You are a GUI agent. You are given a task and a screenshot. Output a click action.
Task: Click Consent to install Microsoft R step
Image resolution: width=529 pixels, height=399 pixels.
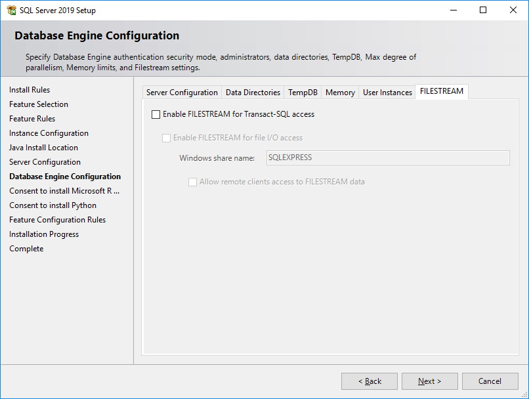pos(64,191)
